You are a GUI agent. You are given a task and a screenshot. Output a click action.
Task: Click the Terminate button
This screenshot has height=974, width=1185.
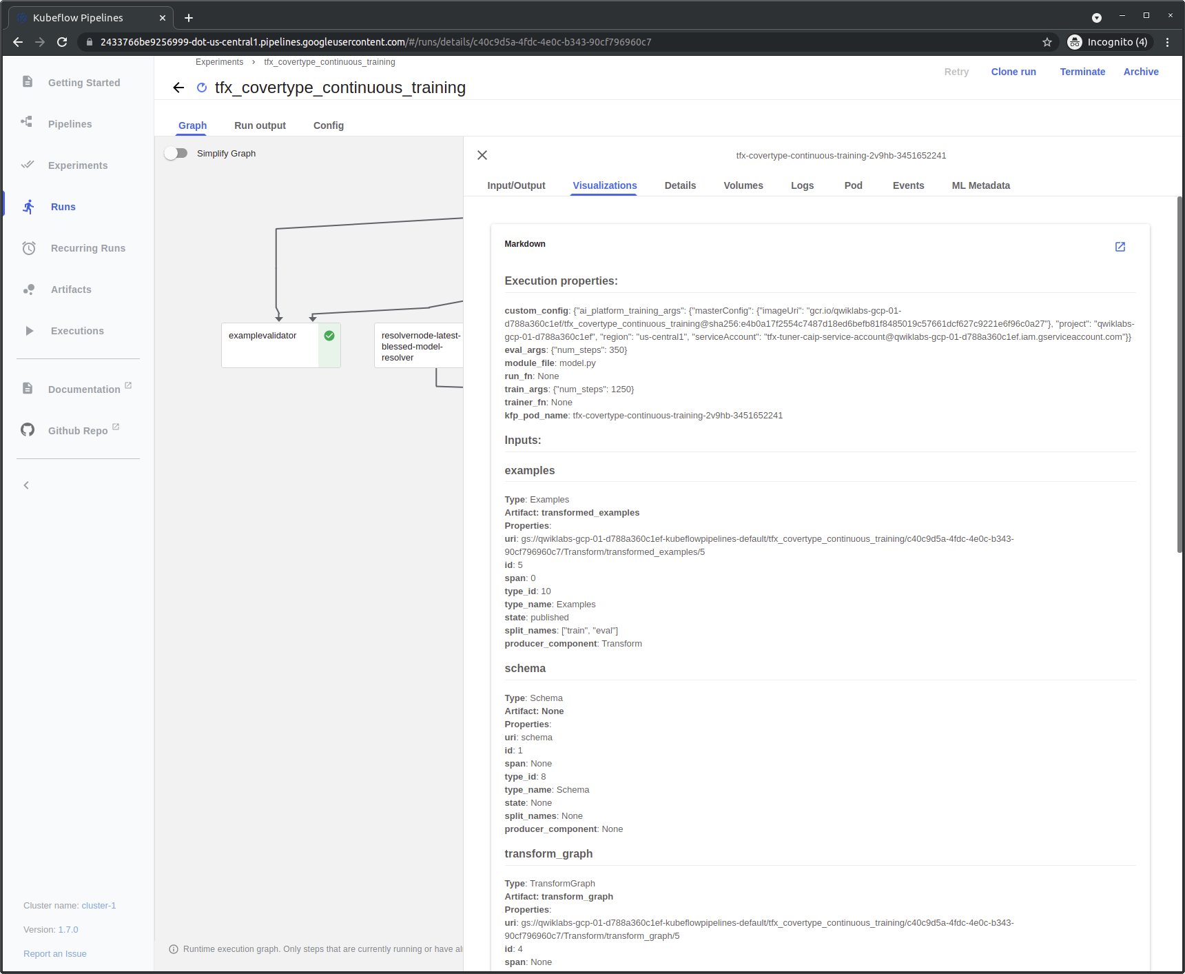pyautogui.click(x=1082, y=72)
